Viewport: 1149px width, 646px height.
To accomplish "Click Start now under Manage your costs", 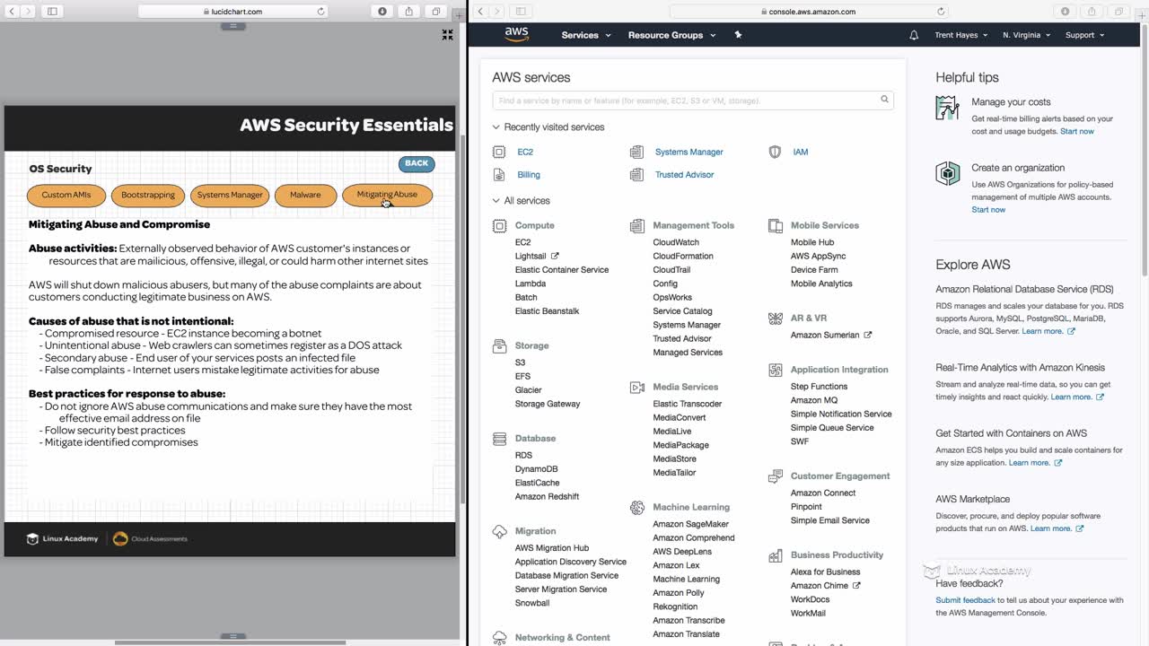I will [1077, 131].
